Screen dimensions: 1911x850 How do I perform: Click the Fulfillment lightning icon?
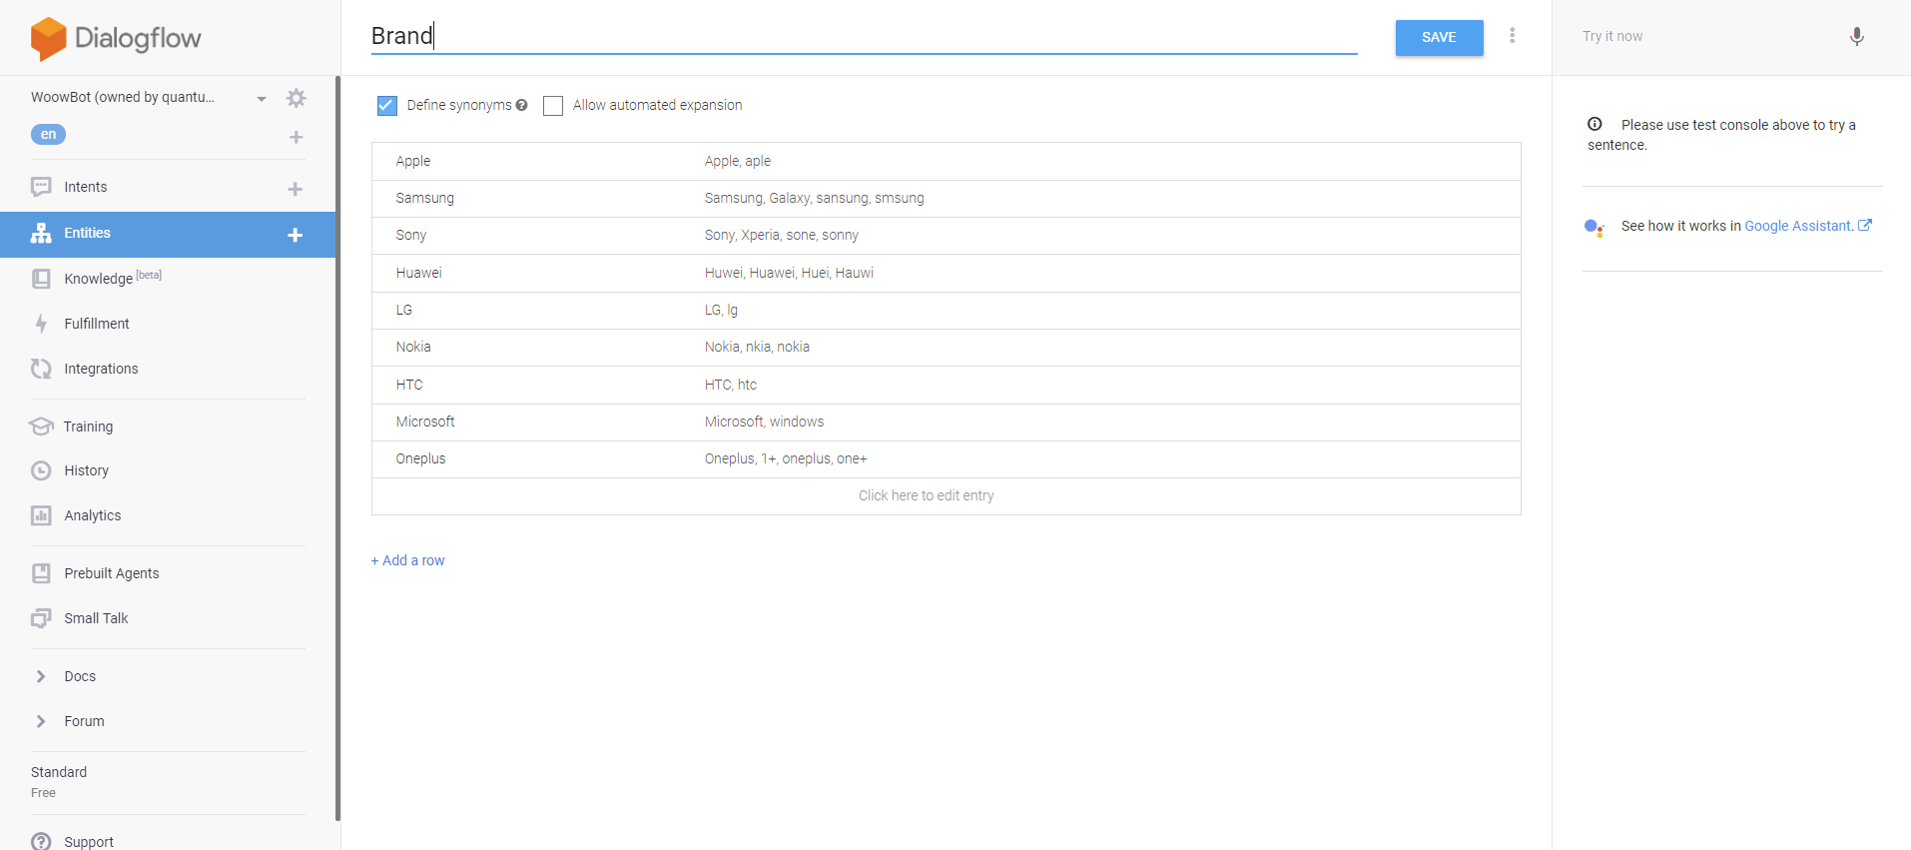tap(41, 324)
